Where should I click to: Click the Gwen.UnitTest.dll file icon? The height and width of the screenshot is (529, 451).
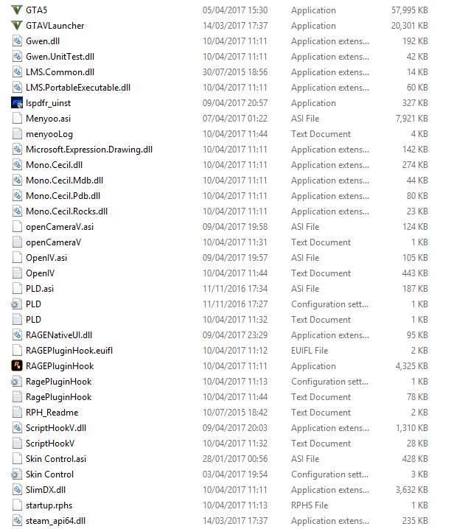17,57
